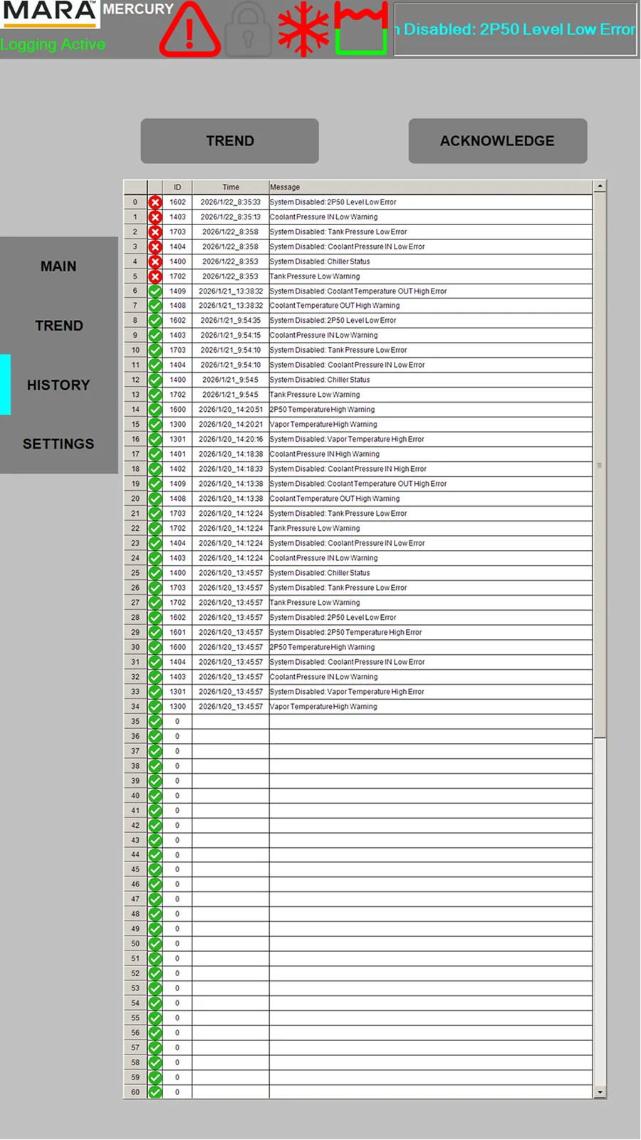Screen dimensions: 641x1140
Task: Click ID cell 1601 in row 29
Action: click(177, 632)
